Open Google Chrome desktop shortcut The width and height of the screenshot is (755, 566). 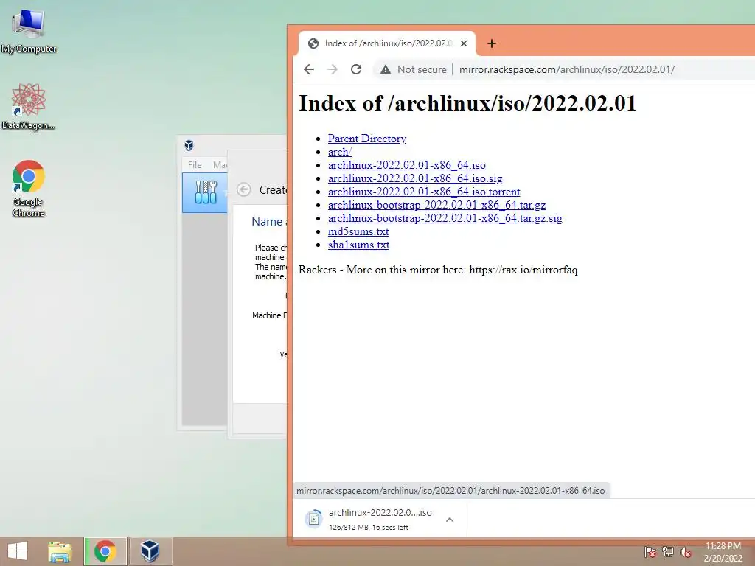tap(29, 188)
